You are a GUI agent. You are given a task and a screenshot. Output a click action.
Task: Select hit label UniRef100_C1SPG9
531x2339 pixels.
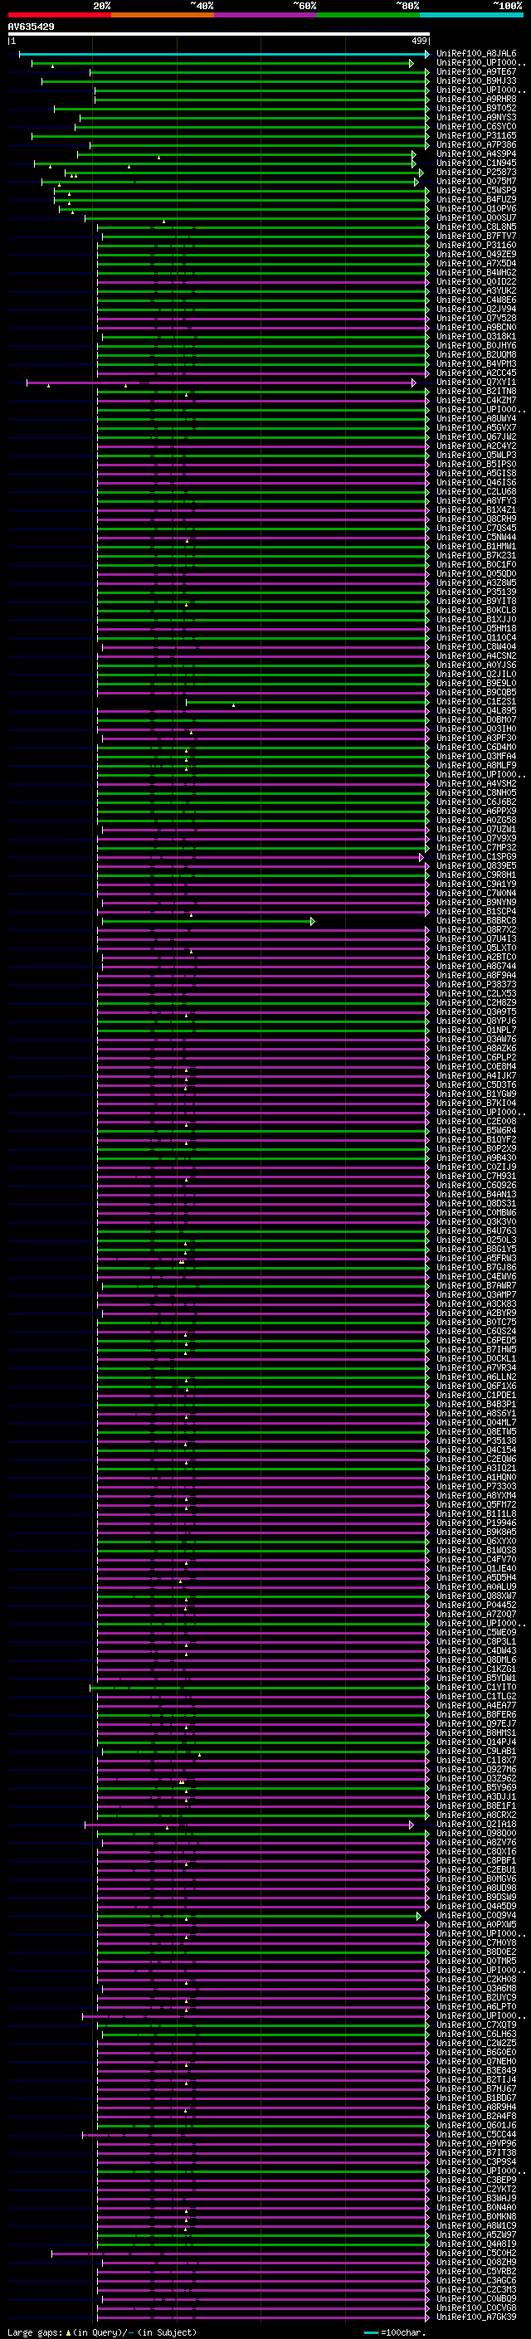476,856
